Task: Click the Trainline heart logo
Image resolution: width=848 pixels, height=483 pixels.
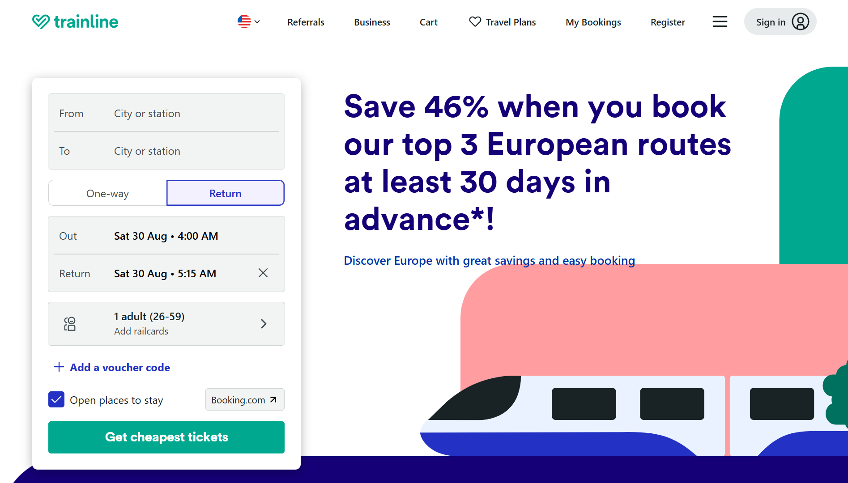Action: pos(41,21)
